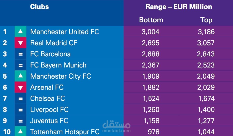Image resolution: width=233 pixels, height=136 pixels.
Task: Select the Manchester United FC club name
Action: pos(65,32)
